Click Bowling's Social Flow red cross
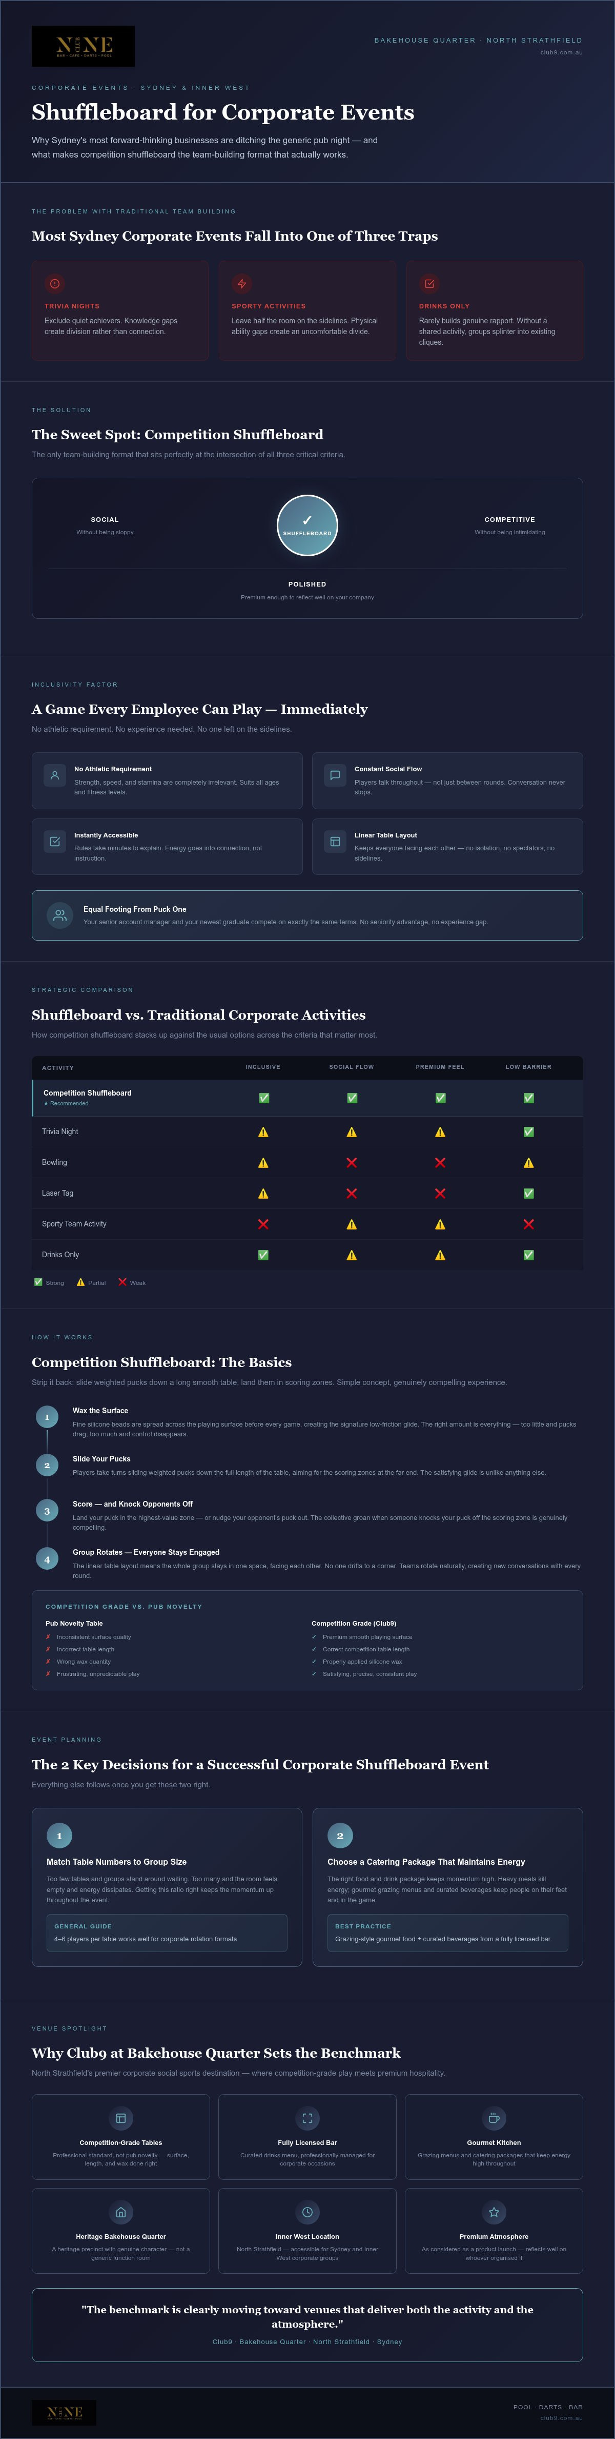This screenshot has width=615, height=2439. click(352, 1163)
